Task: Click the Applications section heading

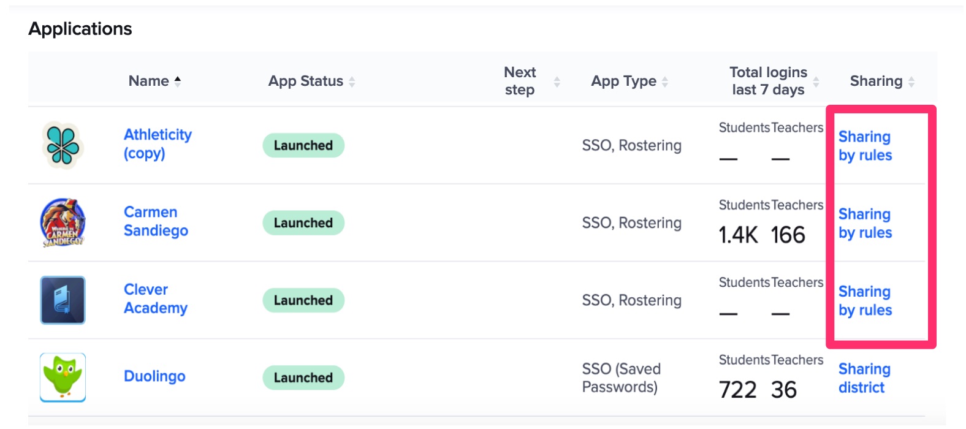Action: click(80, 29)
